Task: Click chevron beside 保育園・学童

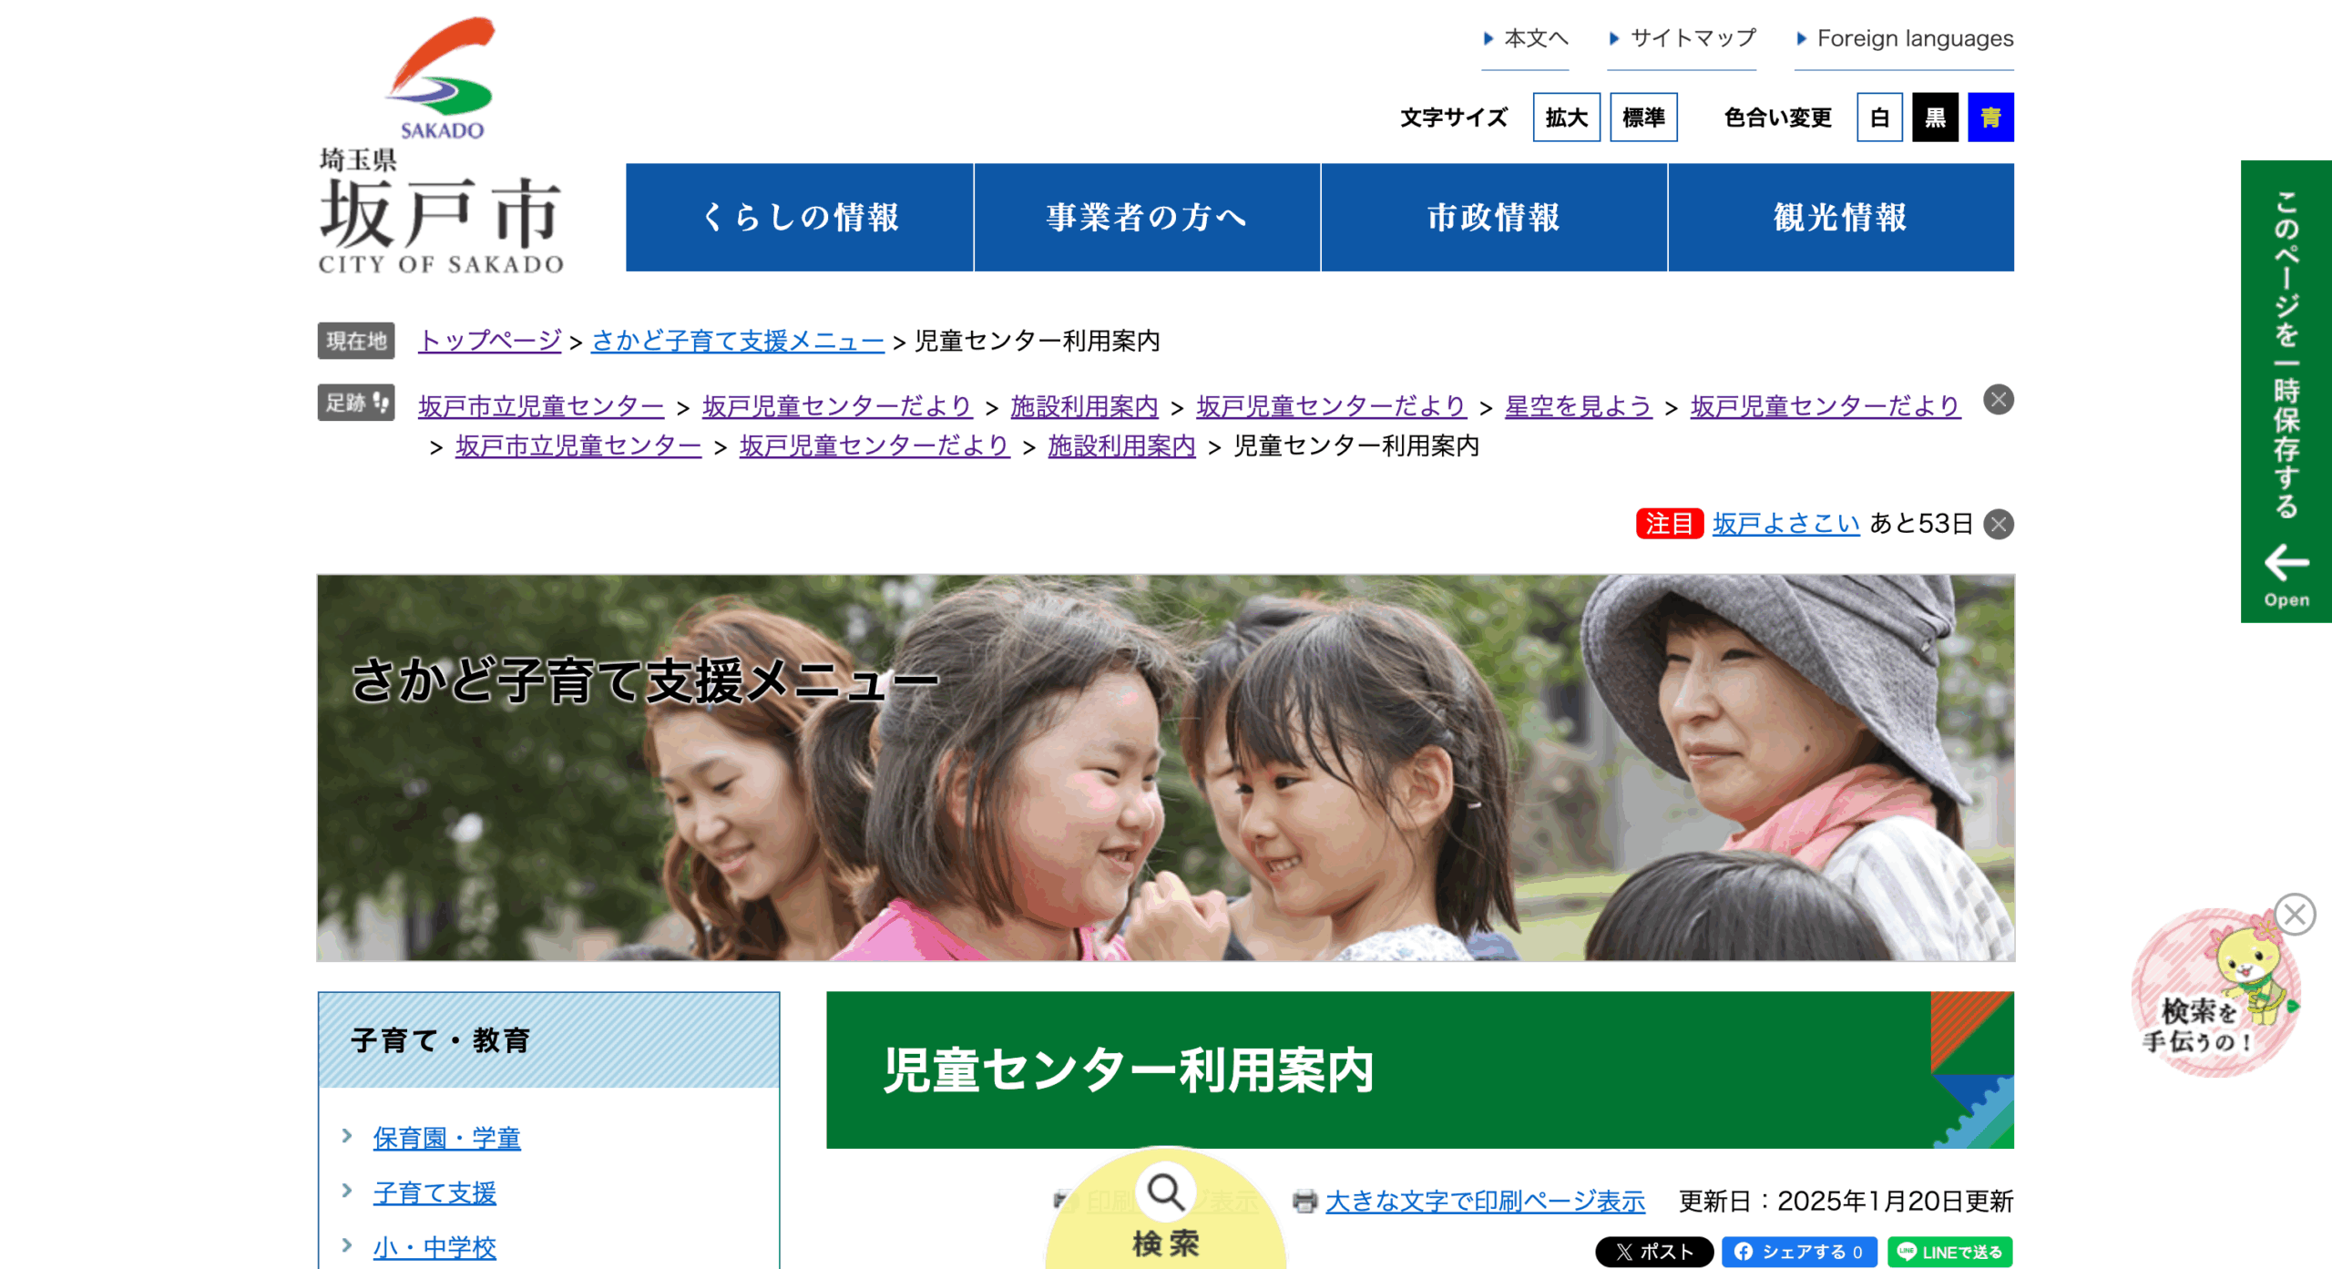Action: pos(347,1136)
